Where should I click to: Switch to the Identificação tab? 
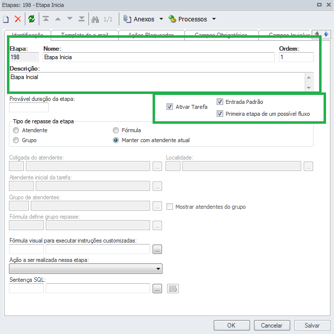tap(27, 34)
